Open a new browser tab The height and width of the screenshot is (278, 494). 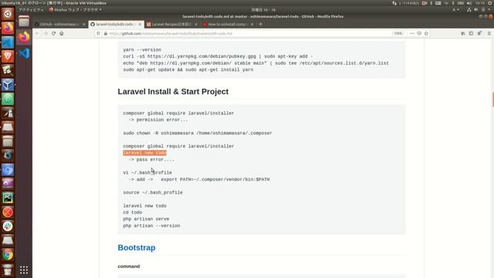pyautogui.click(x=260, y=24)
